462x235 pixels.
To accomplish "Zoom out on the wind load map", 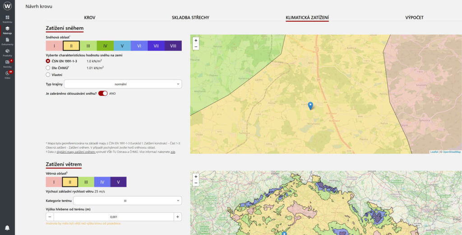I will point(196,183).
